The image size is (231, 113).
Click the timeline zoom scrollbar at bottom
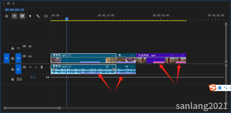point(32,108)
